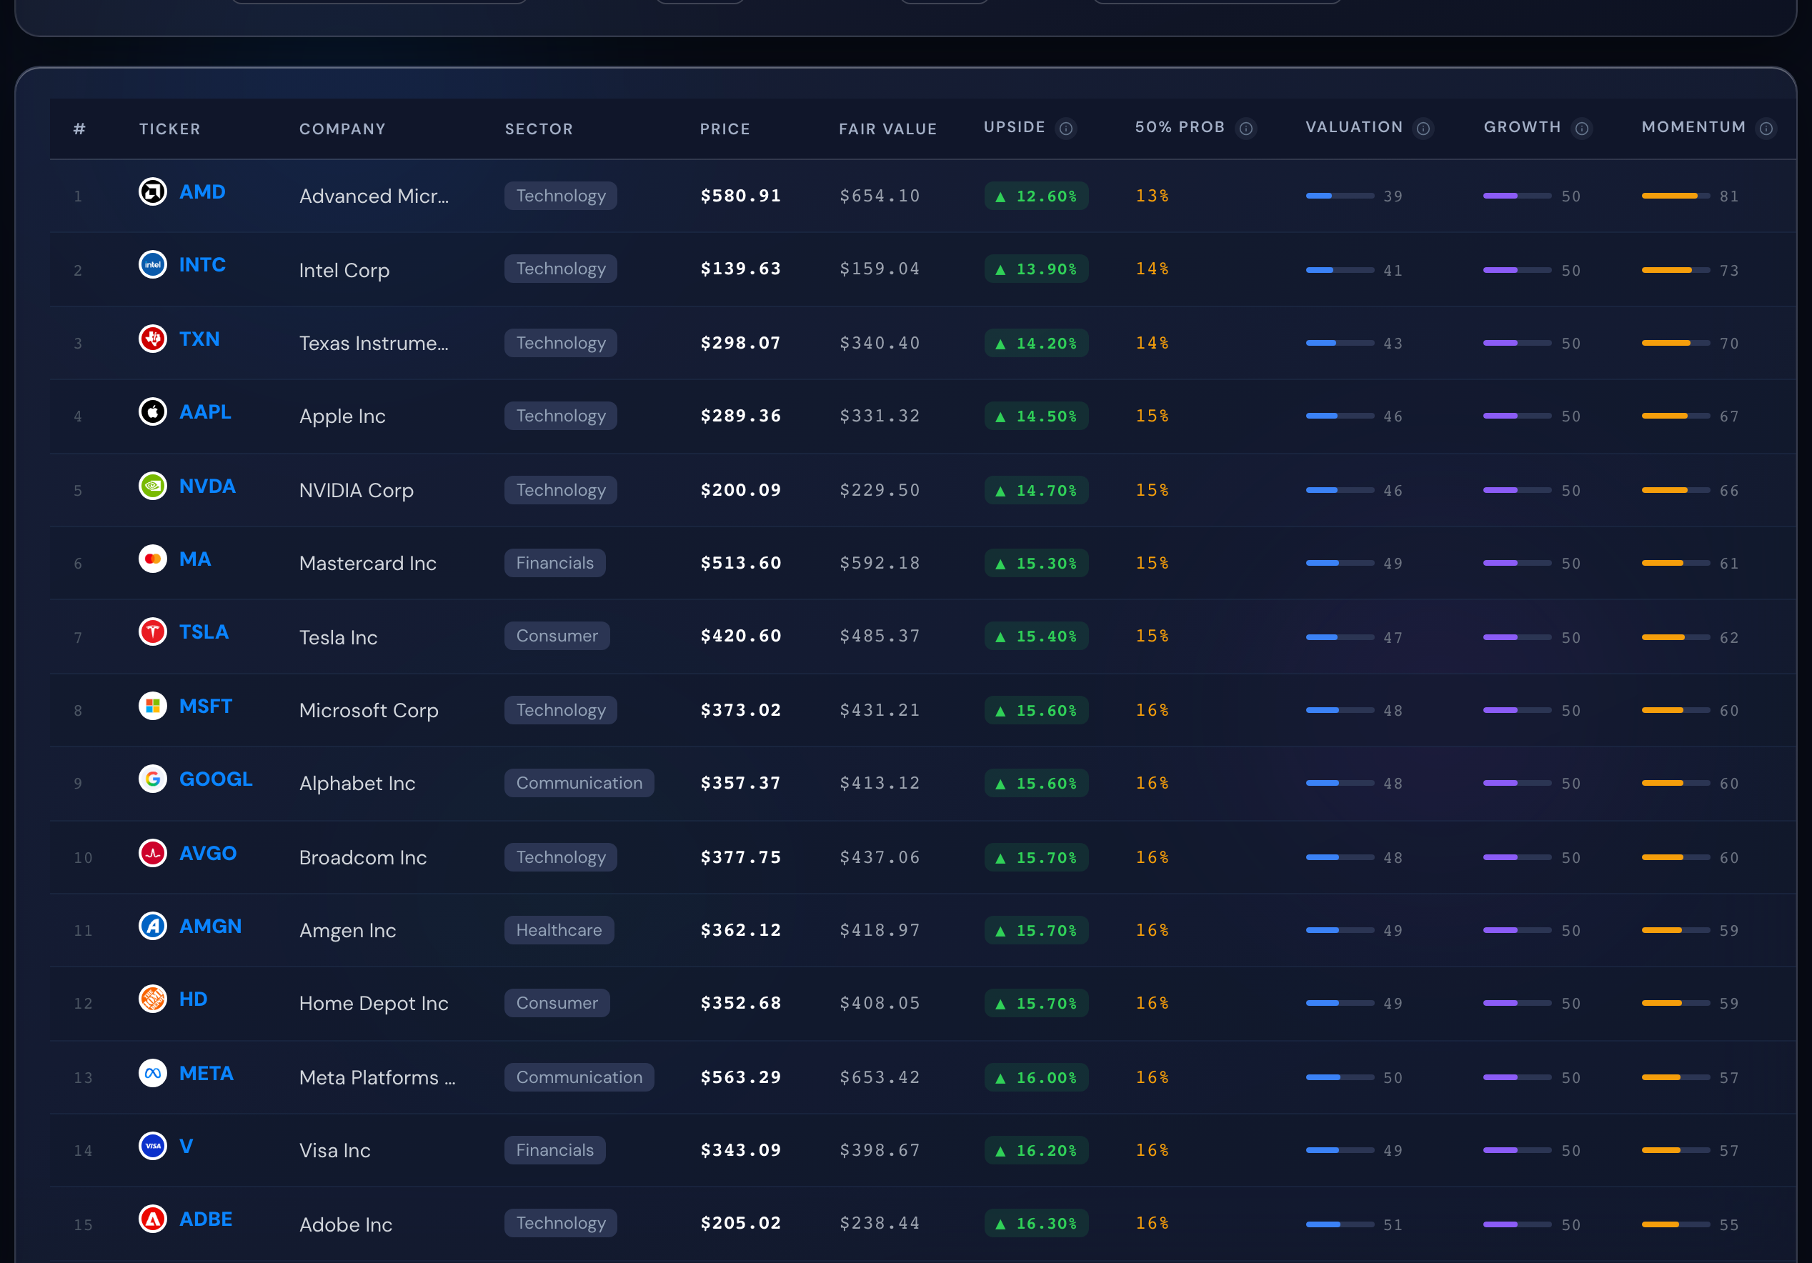The width and height of the screenshot is (1812, 1263).
Task: Click Apple's growth score bar
Action: [x=1518, y=416]
